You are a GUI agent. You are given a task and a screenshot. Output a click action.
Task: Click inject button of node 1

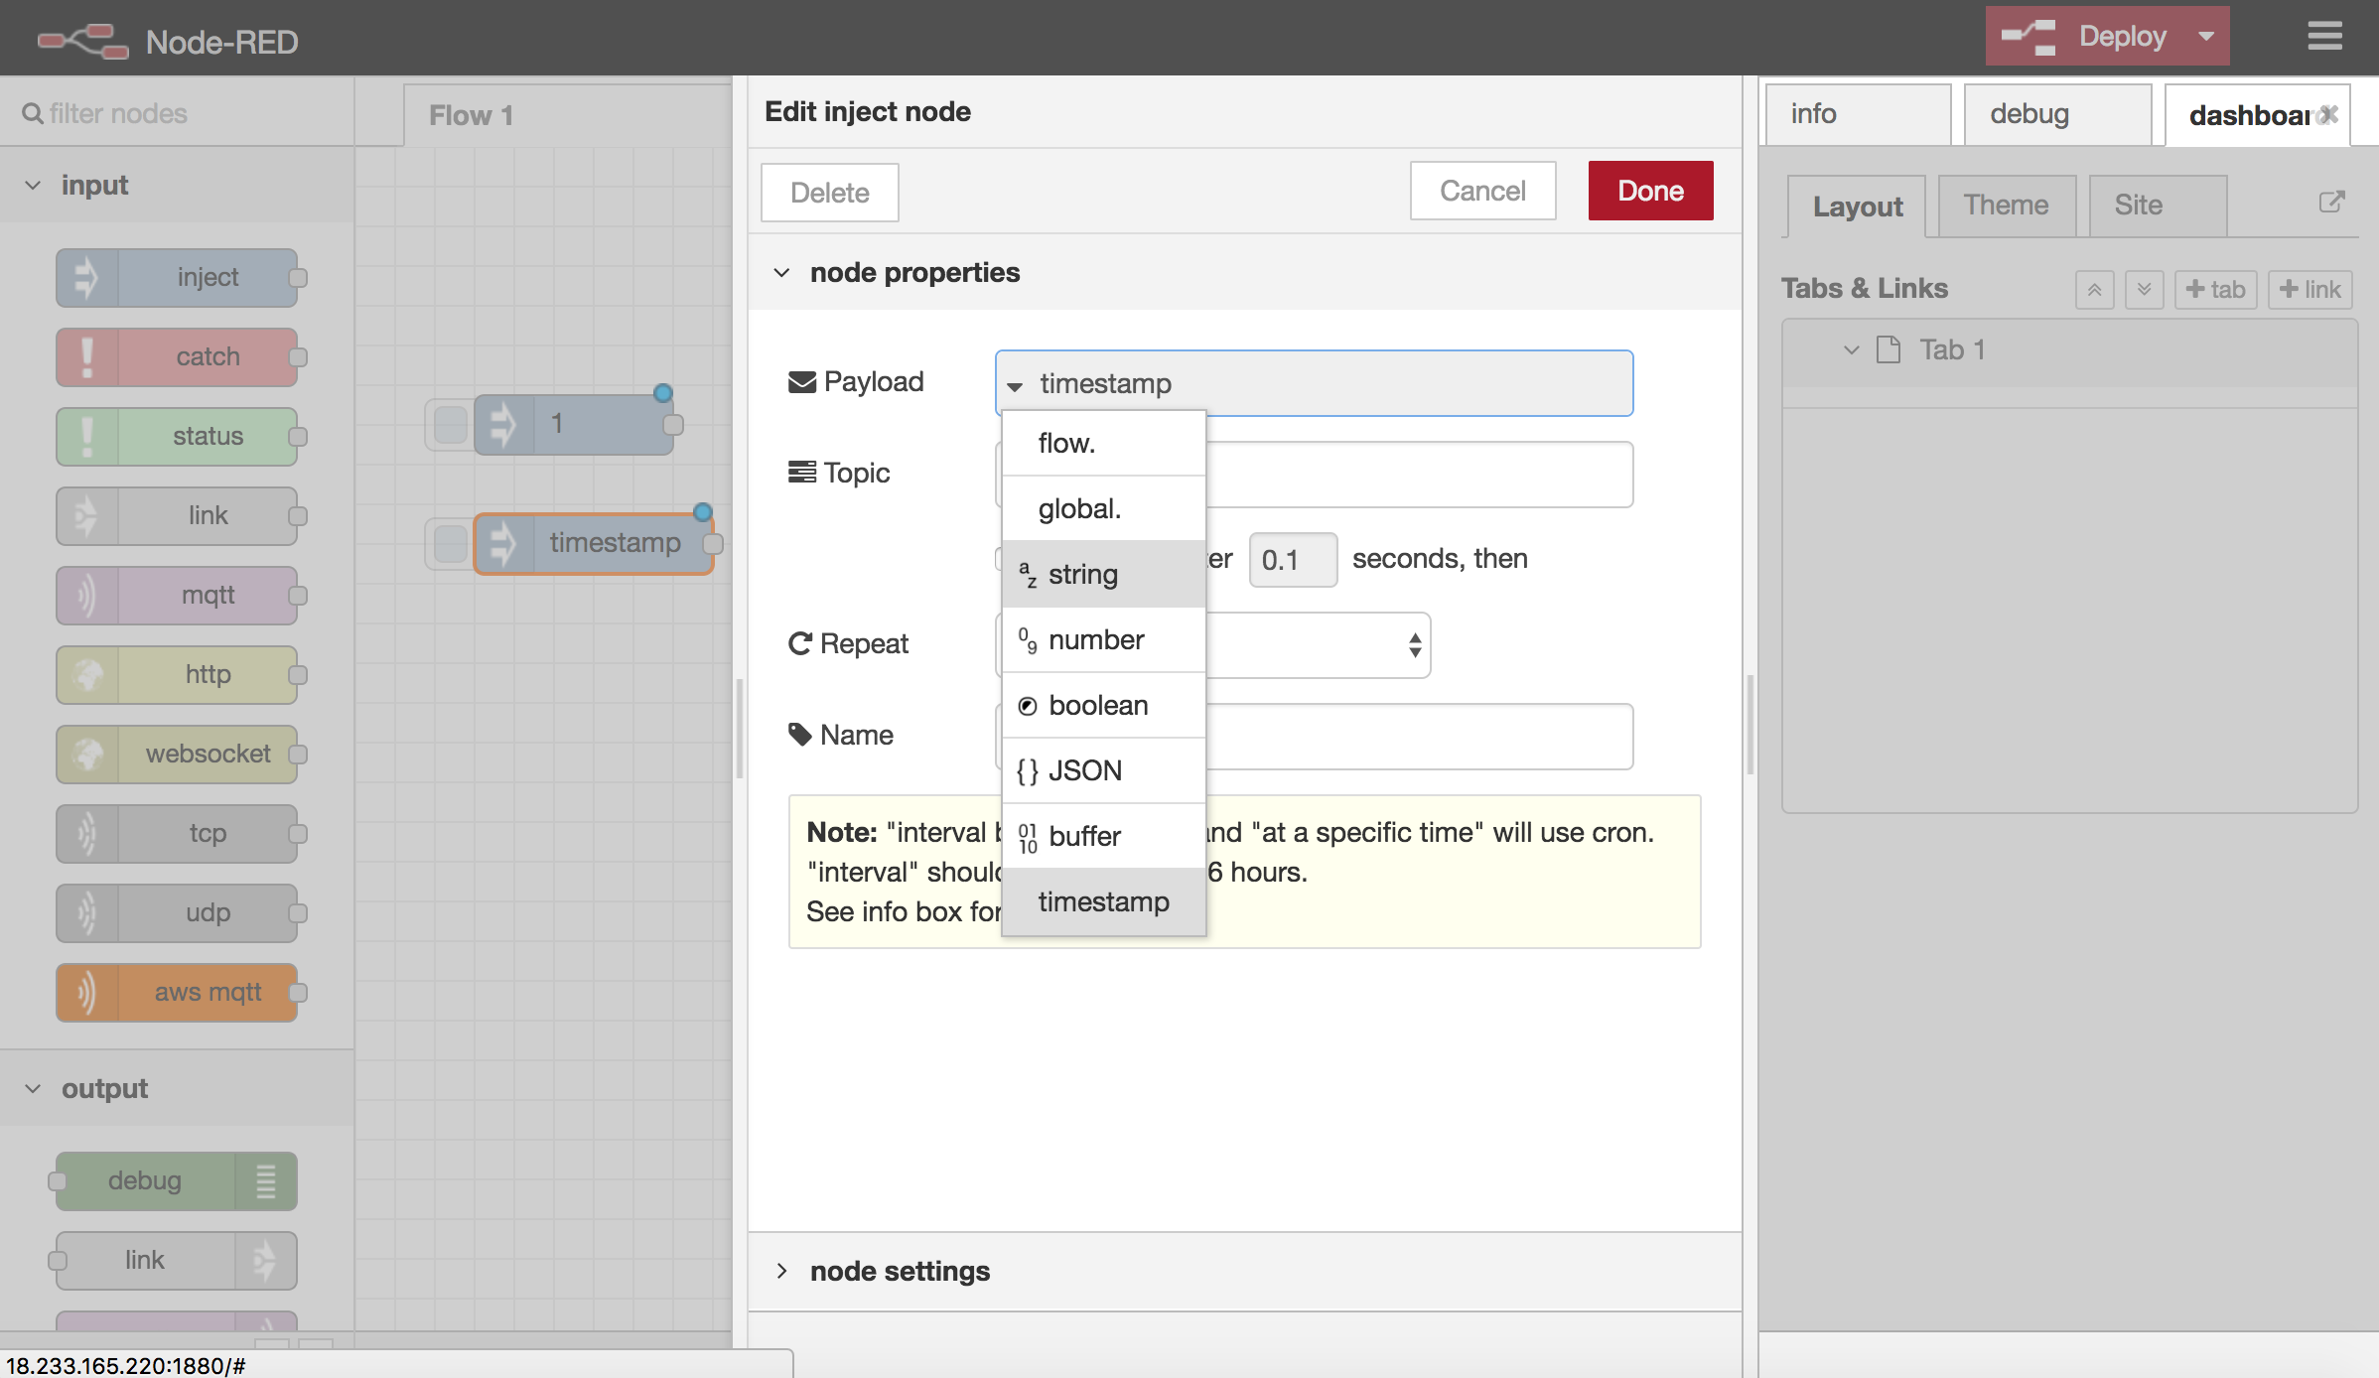450,424
